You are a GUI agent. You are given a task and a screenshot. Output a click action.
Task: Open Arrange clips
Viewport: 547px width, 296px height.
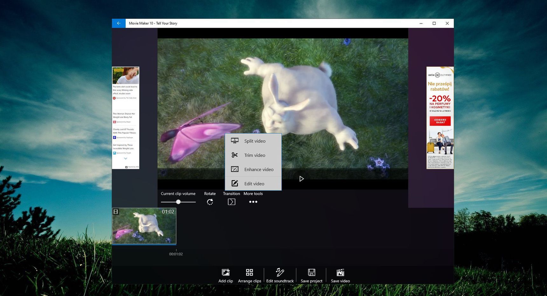pyautogui.click(x=250, y=275)
